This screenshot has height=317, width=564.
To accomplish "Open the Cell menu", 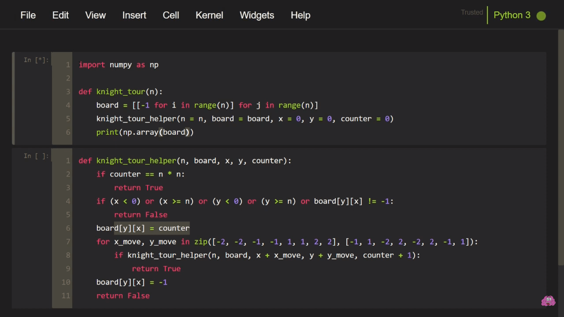I will coord(171,15).
